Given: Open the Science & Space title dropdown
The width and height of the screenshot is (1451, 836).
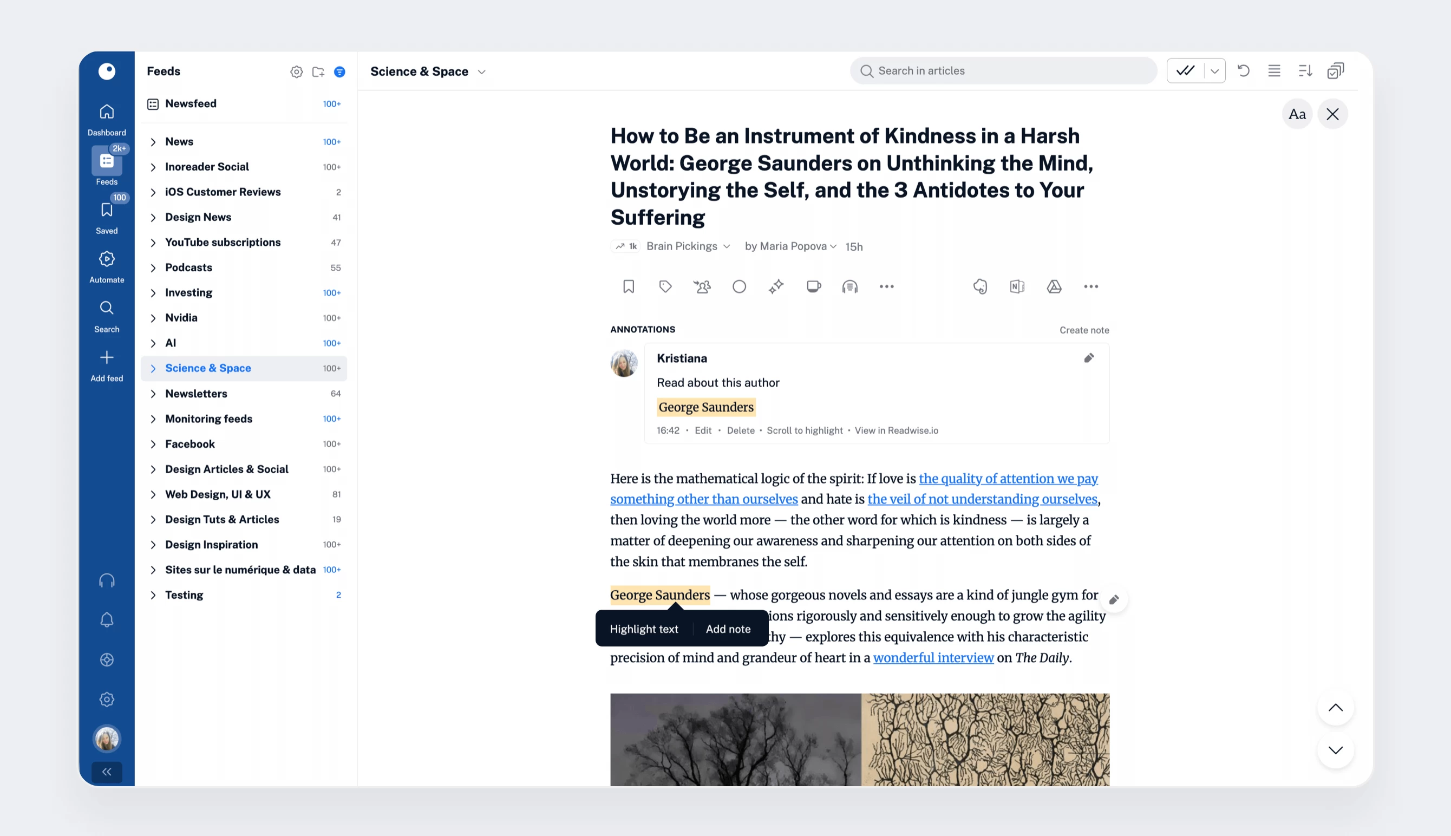Looking at the screenshot, I should (x=481, y=72).
